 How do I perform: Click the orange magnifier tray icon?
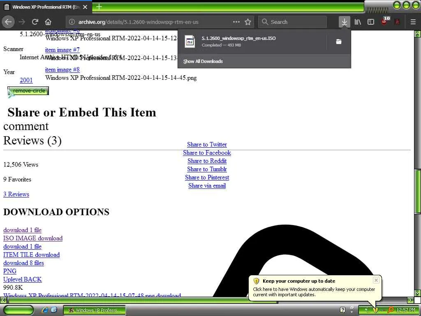391,310
